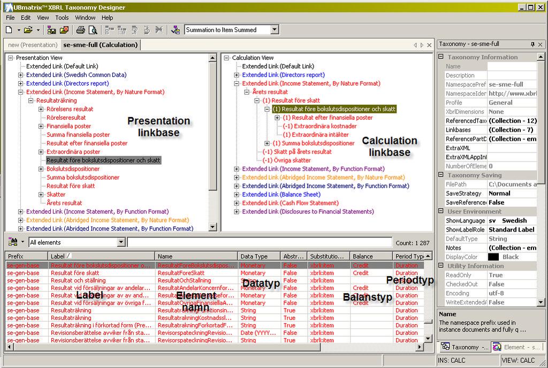Click the Print icon in toolbar

(x=80, y=30)
